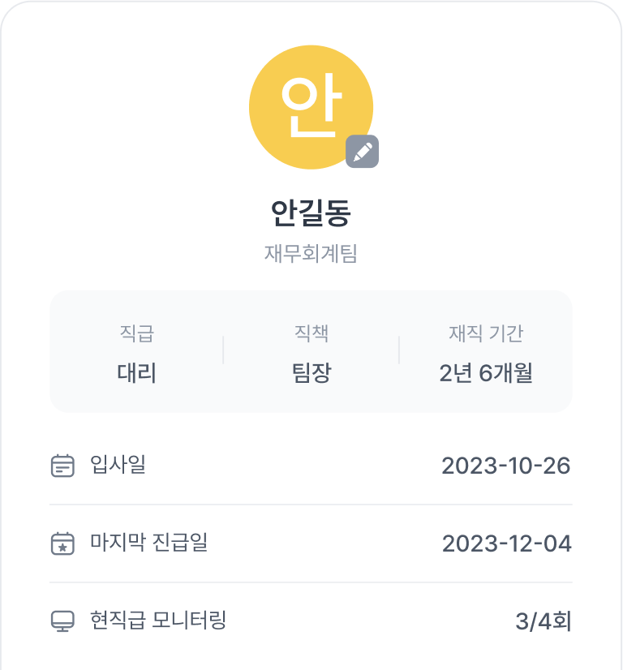The width and height of the screenshot is (623, 670).
Task: Click the calendar icon beside 입사일
Action: 62,466
